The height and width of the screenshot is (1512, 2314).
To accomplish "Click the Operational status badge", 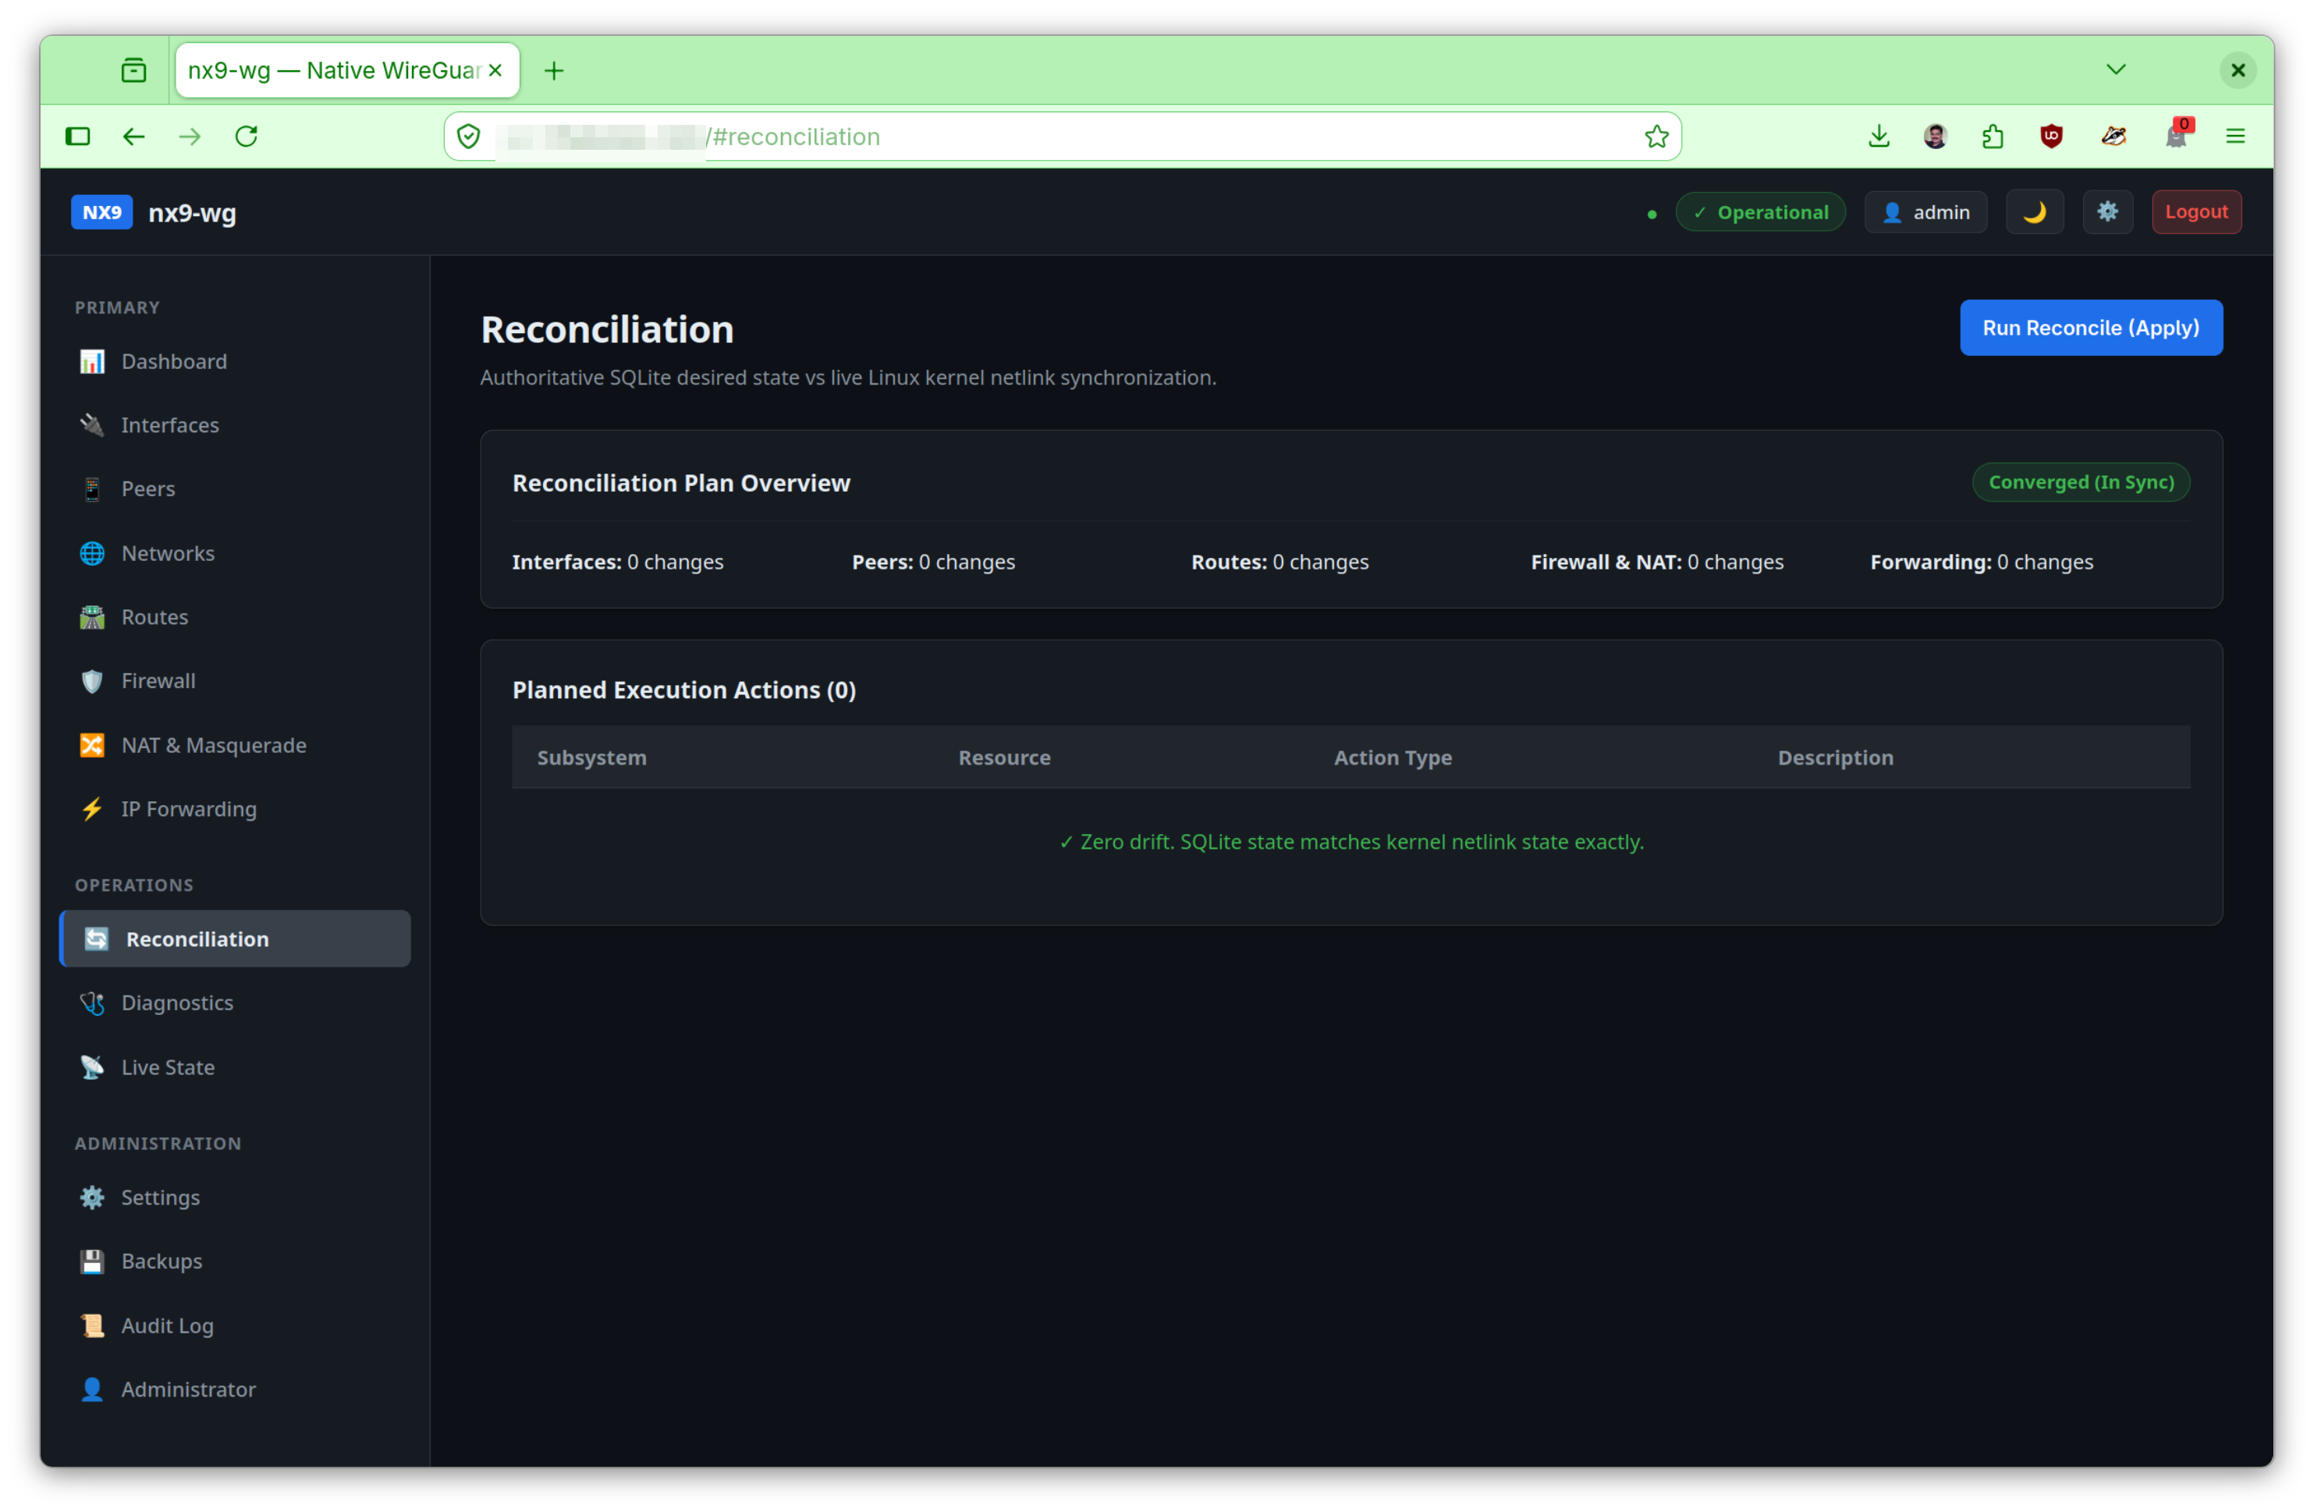I will (1760, 212).
